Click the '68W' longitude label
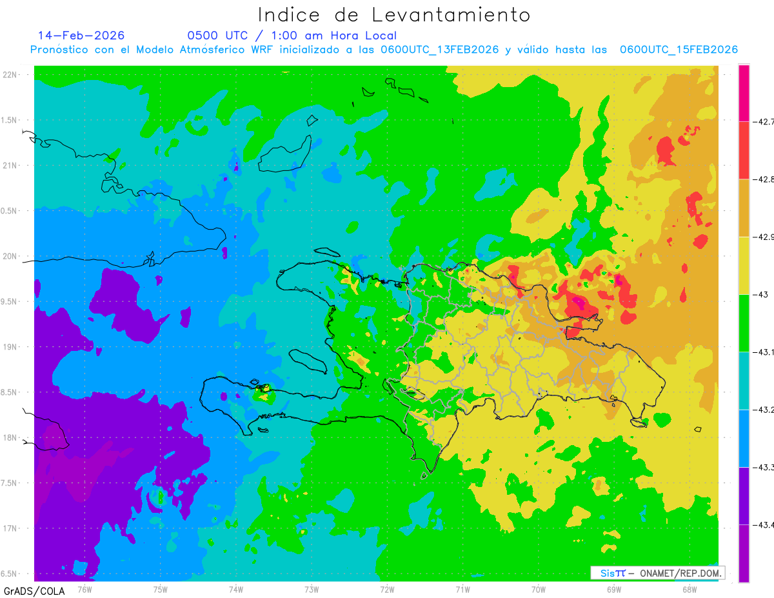This screenshot has height=598, width=774. tap(690, 590)
